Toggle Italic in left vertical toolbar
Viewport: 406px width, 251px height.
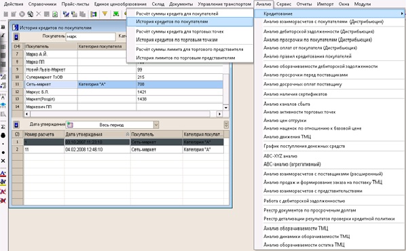coord(3,35)
